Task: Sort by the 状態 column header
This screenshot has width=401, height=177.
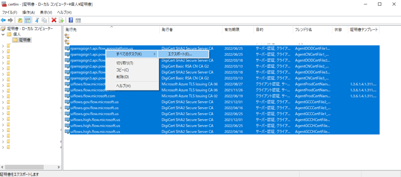Action: 340,30
